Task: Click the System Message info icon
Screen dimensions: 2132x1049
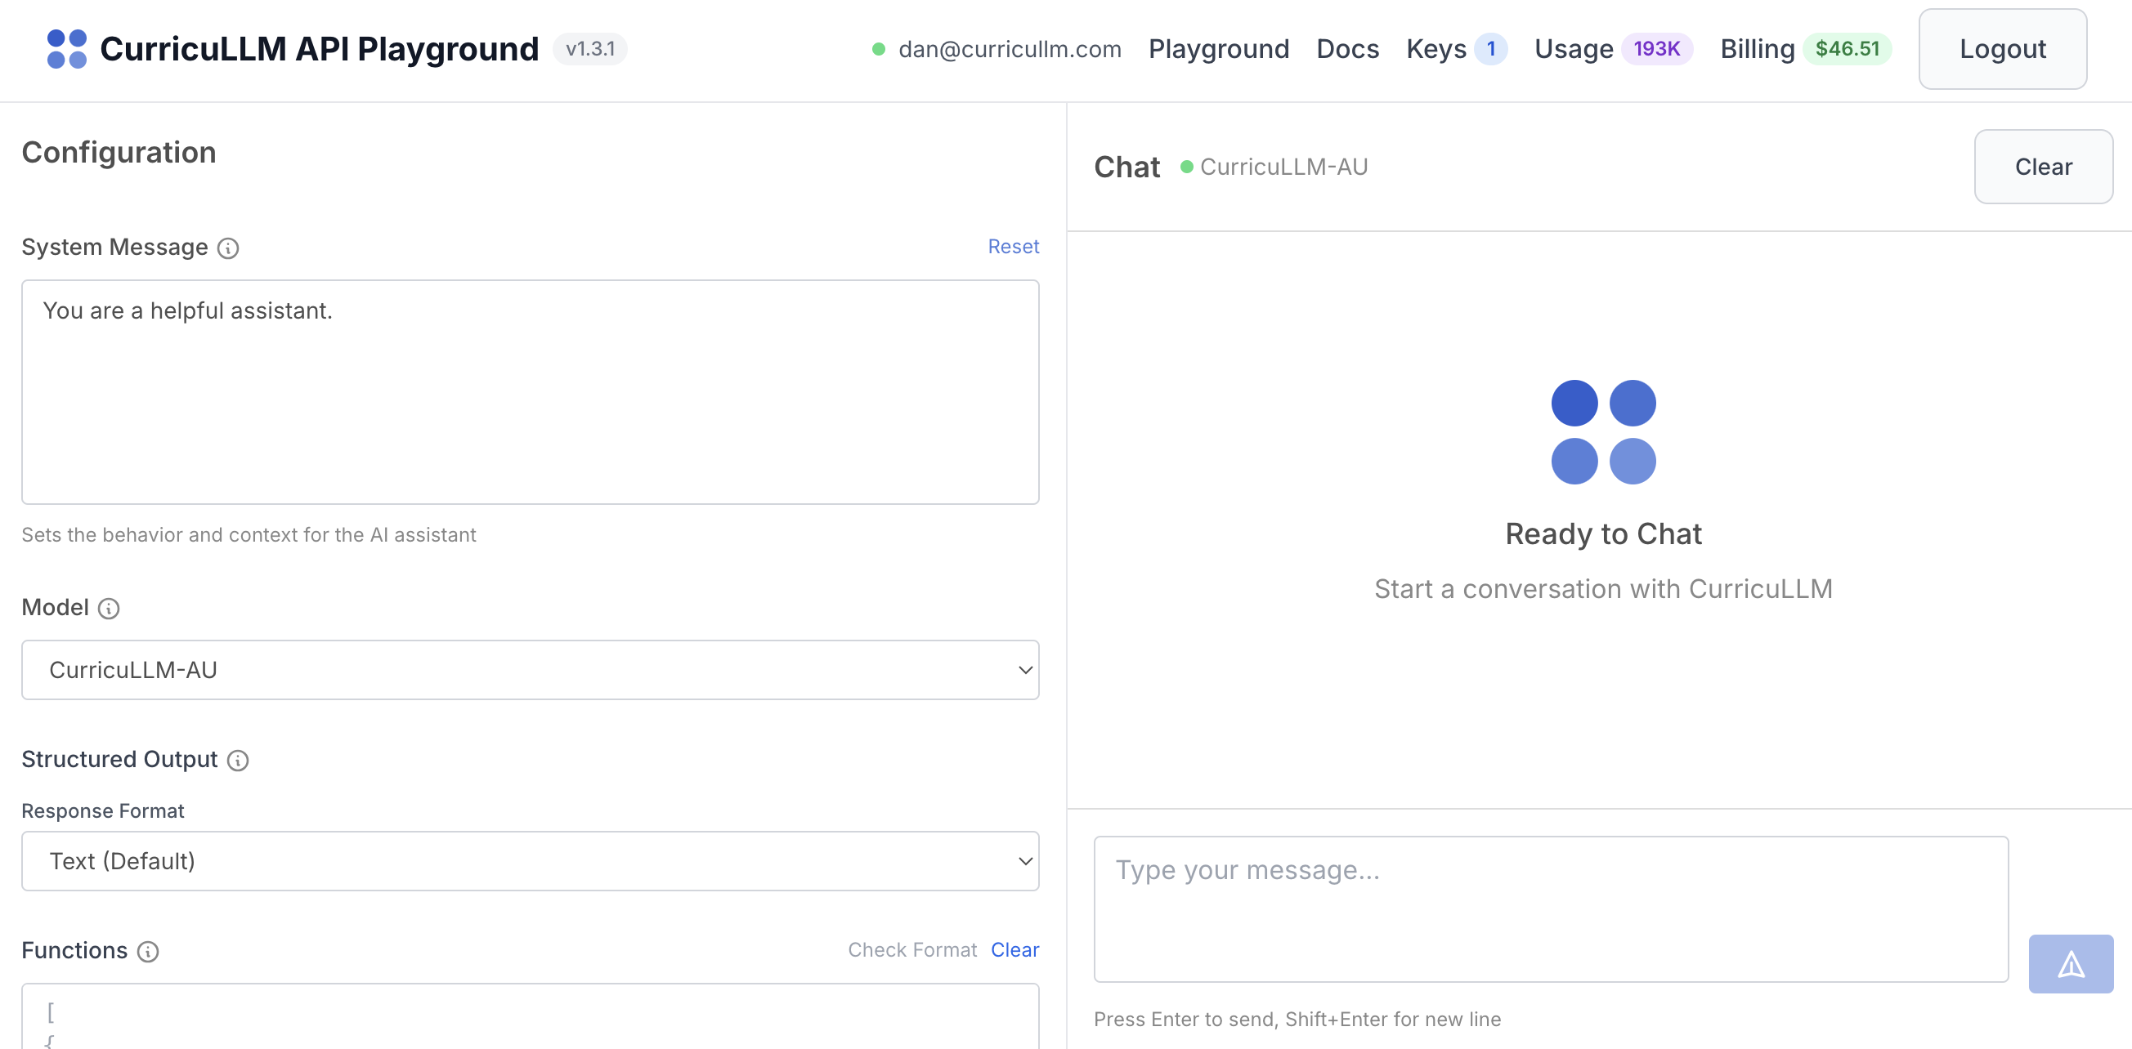Action: coord(228,248)
